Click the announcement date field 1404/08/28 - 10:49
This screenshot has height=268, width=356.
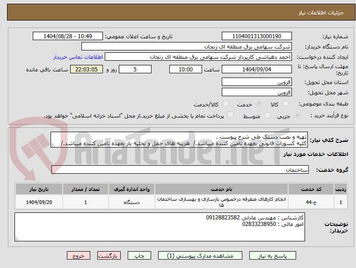point(68,36)
